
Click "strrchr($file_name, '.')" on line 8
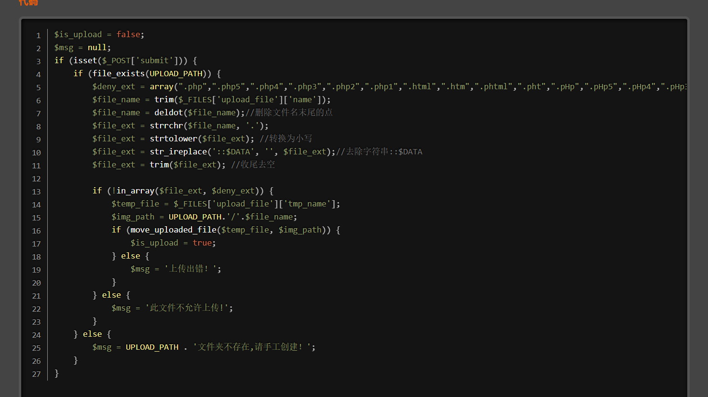coord(206,125)
